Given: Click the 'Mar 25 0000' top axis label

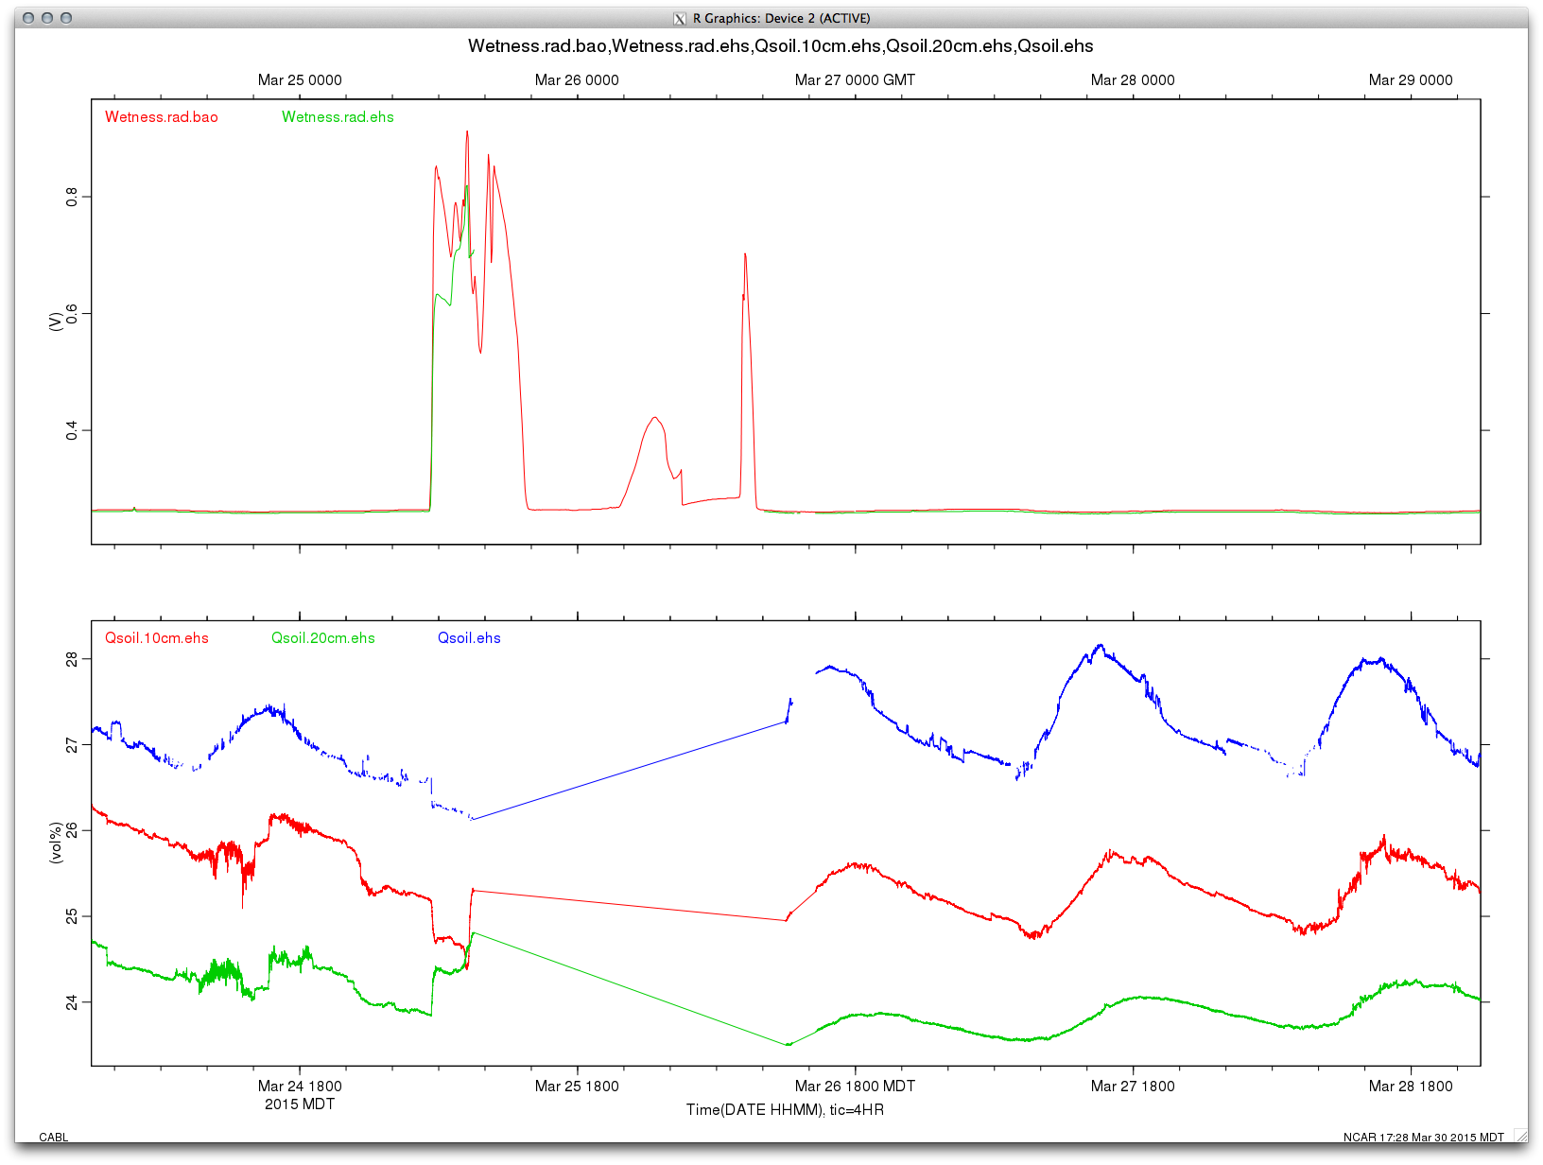Looking at the screenshot, I should [x=300, y=80].
